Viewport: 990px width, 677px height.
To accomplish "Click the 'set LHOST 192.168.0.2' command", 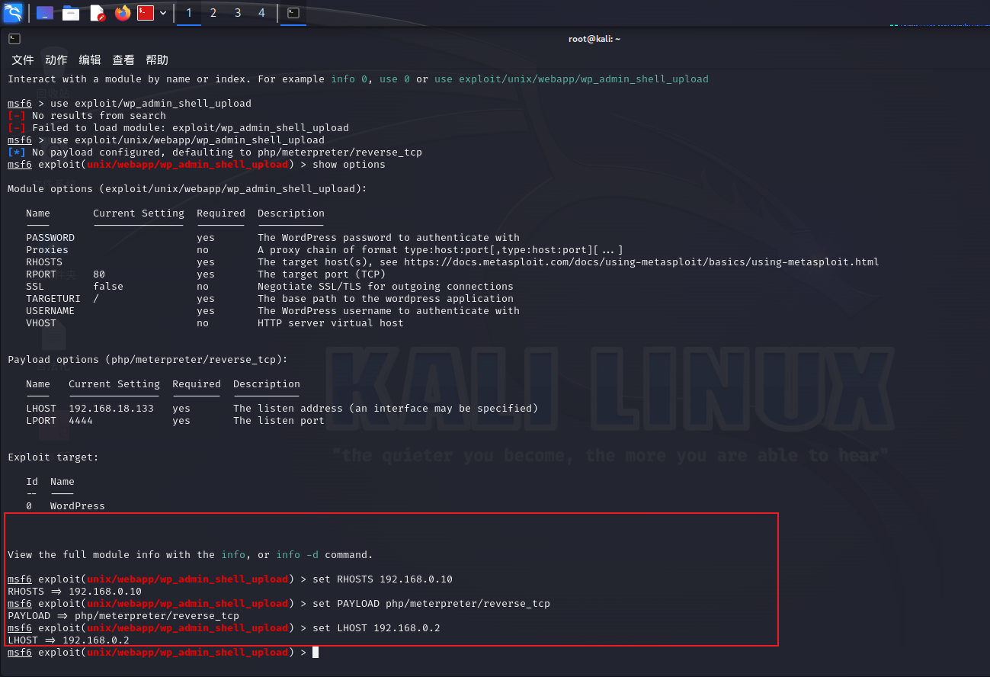I will 376,628.
